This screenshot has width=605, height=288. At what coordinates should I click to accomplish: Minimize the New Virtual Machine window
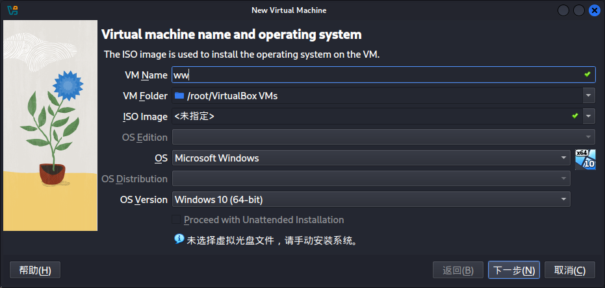click(x=563, y=10)
